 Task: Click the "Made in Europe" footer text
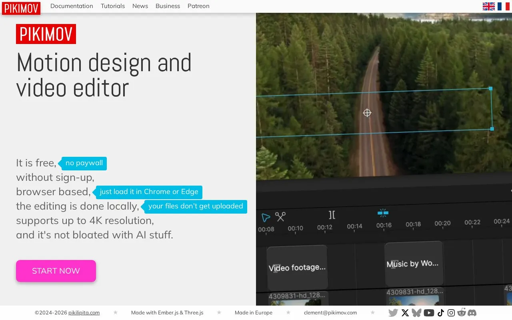click(x=254, y=313)
